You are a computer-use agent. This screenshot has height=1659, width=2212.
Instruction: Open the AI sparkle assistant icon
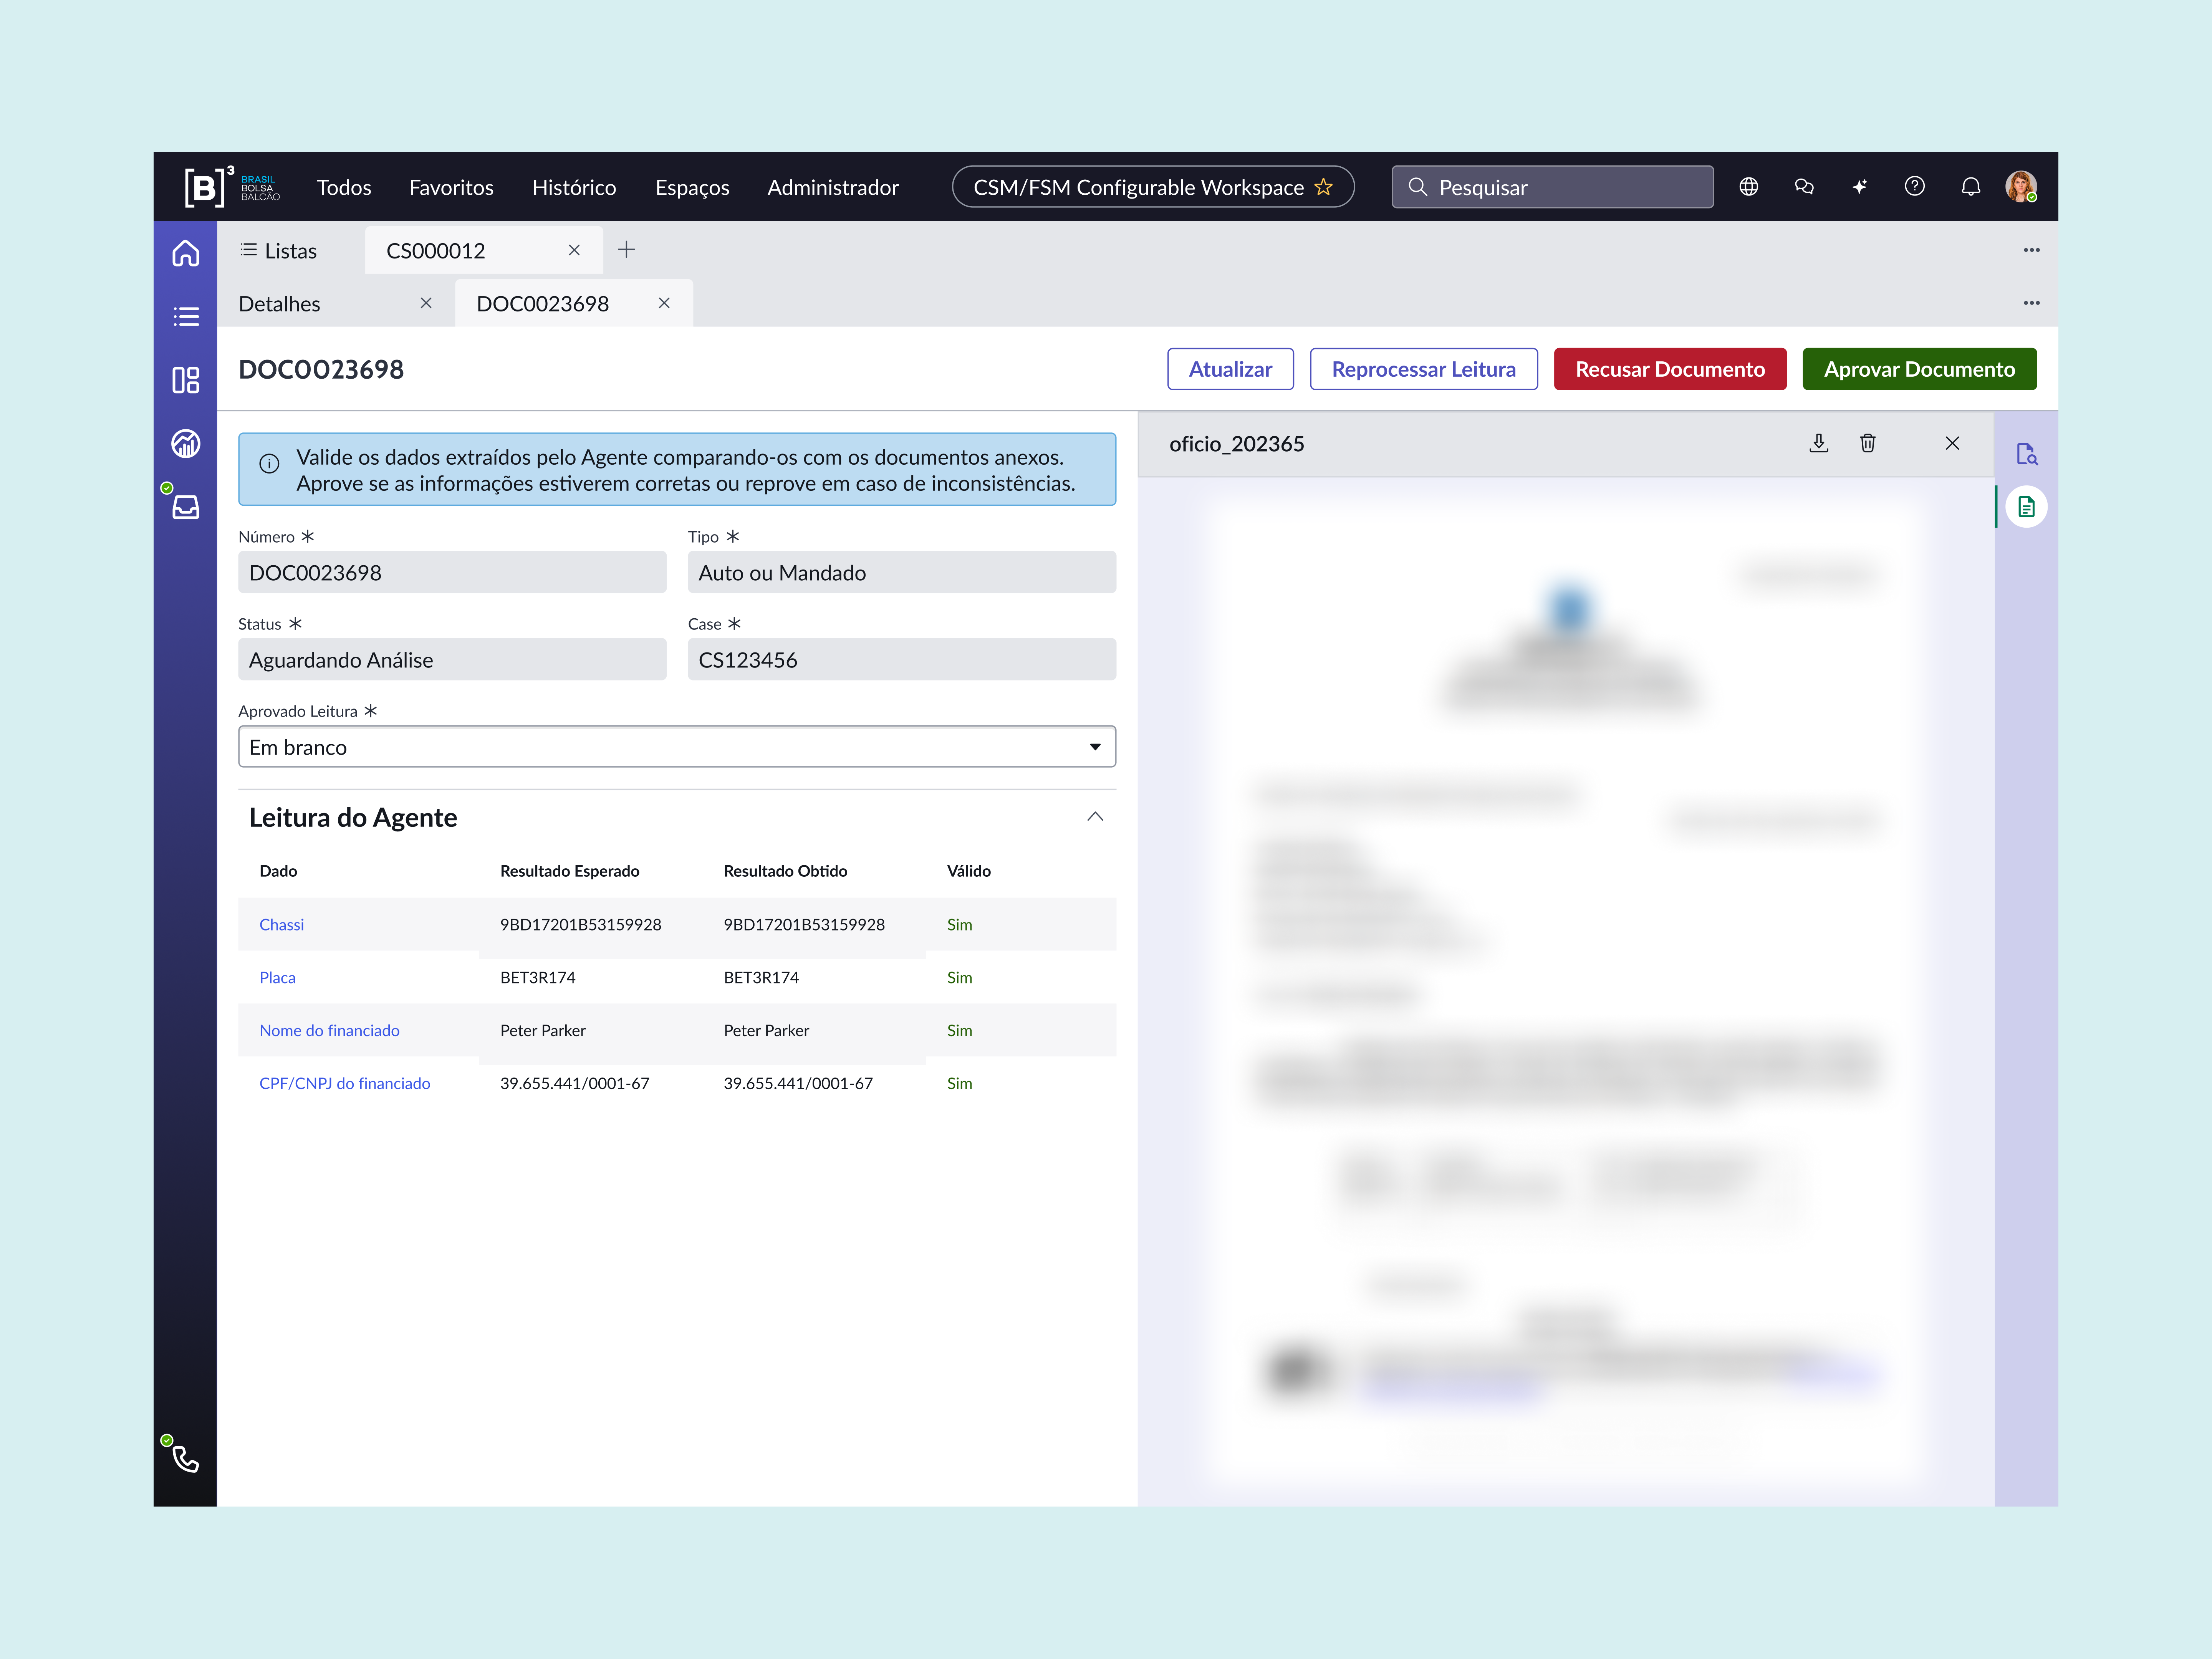point(1859,187)
